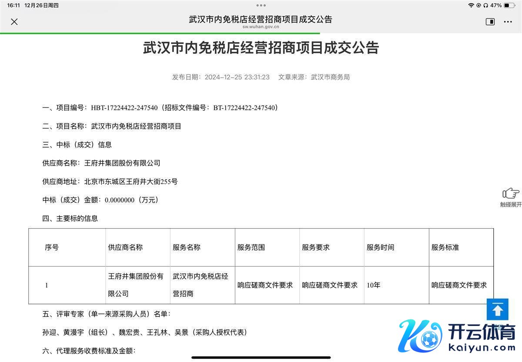The image size is (522, 362).
Task: Tap the page title in the navigation bar
Action: [261, 19]
